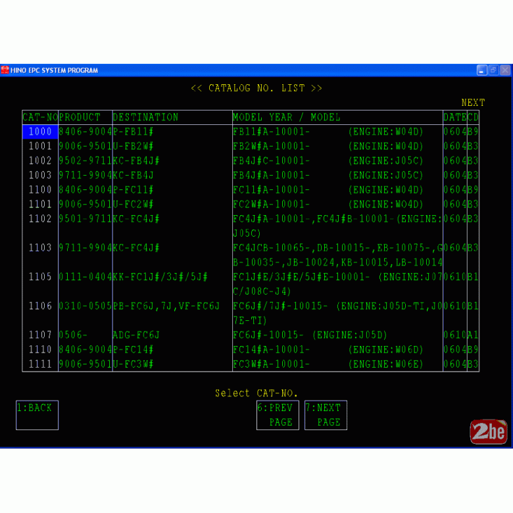
Task: Click model FC14#A-10001- entry
Action: click(x=328, y=349)
